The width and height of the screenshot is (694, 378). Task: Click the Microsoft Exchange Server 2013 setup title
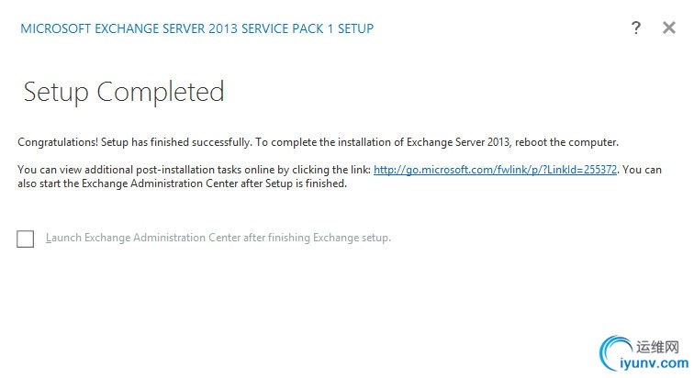pos(197,28)
